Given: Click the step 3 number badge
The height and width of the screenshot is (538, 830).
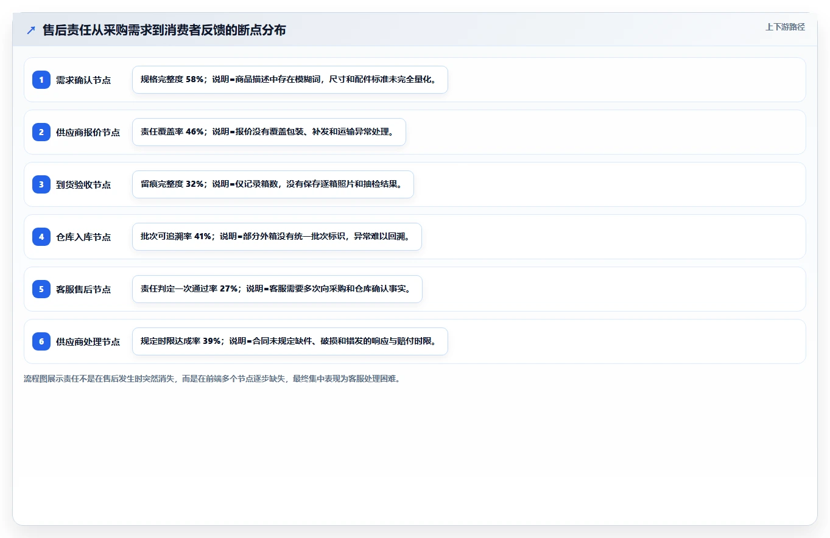Looking at the screenshot, I should 41,184.
